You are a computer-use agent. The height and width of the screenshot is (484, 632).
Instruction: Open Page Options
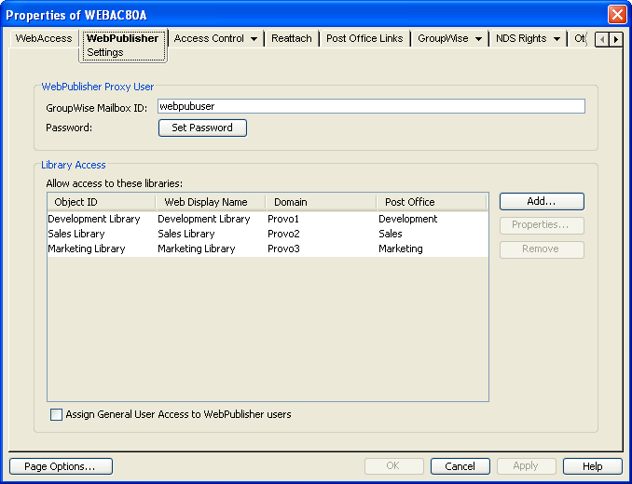coord(61,466)
